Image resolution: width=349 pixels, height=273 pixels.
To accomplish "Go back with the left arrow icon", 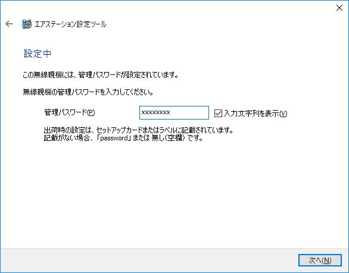I will click(x=9, y=24).
